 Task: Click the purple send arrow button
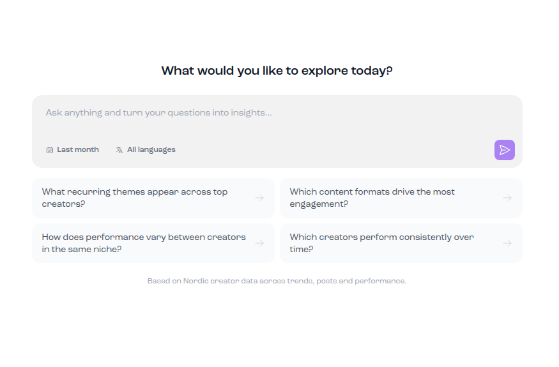(505, 150)
